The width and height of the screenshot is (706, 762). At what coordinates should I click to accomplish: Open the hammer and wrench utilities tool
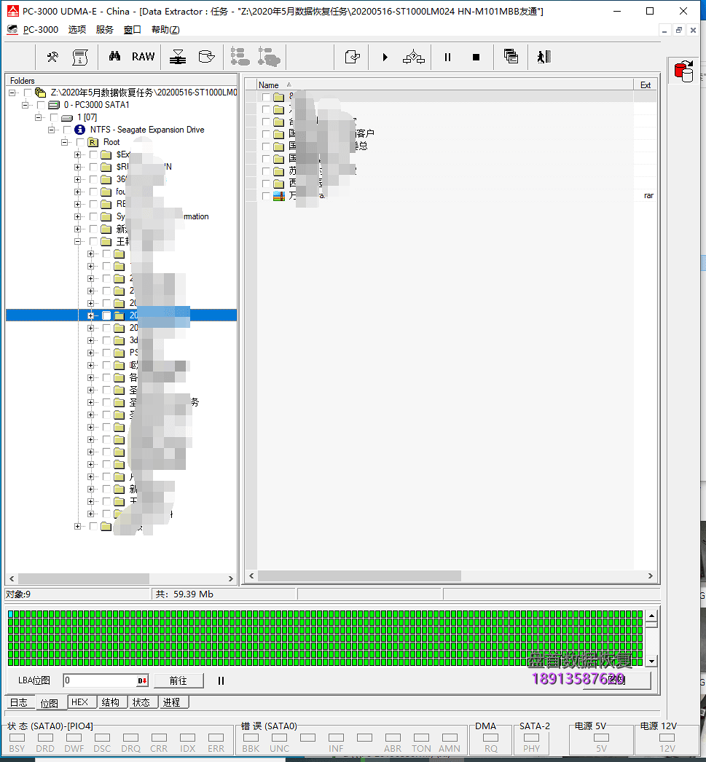(x=52, y=57)
